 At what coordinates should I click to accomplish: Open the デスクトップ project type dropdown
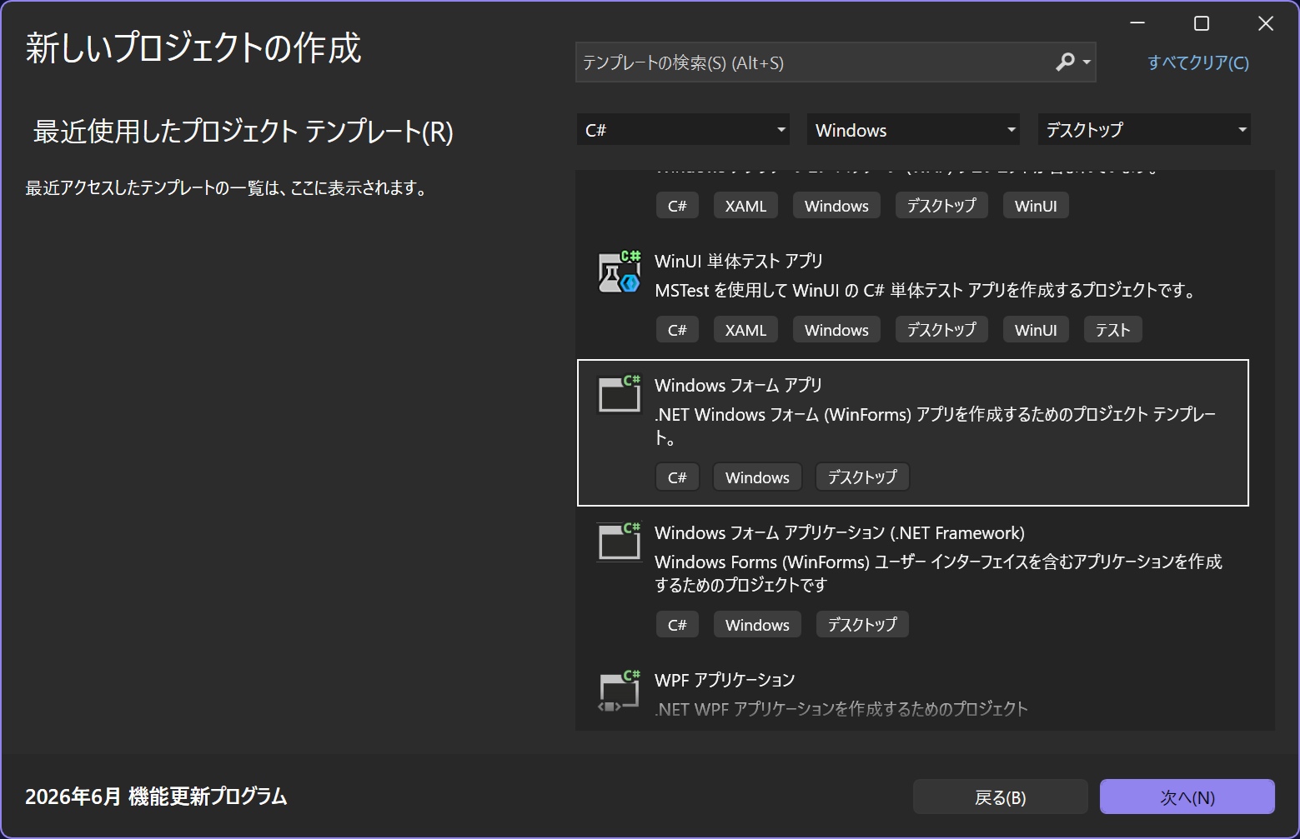1144,129
